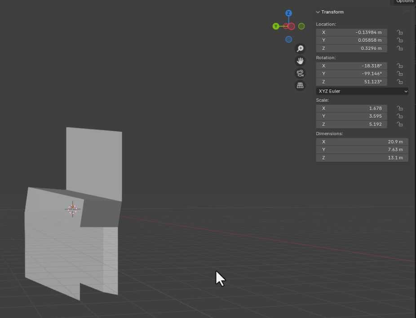Toggle orthographic projection grid icon
Viewport: 416px width, 318px height.
click(x=300, y=85)
